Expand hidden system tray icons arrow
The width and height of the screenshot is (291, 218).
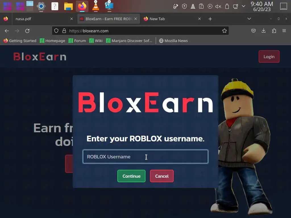coord(244,6)
